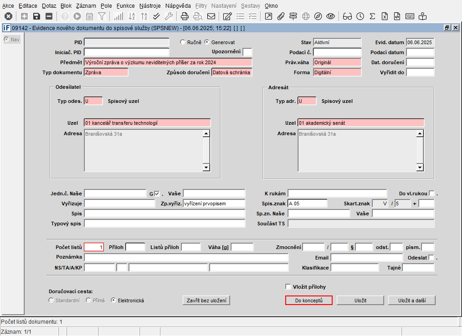The height and width of the screenshot is (336, 462).
Task: Enable the Do vl.rukou checkbox
Action: pyautogui.click(x=431, y=193)
